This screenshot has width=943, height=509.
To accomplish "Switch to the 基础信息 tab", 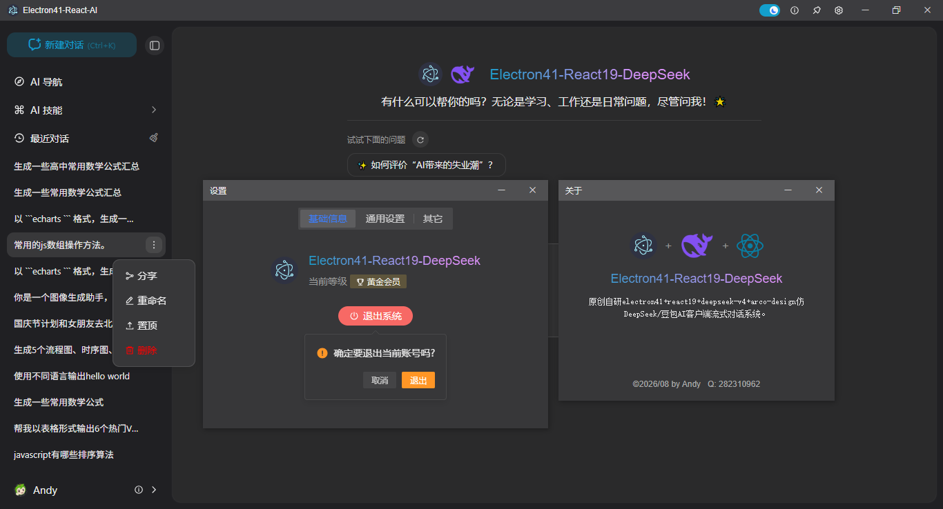I will [328, 219].
